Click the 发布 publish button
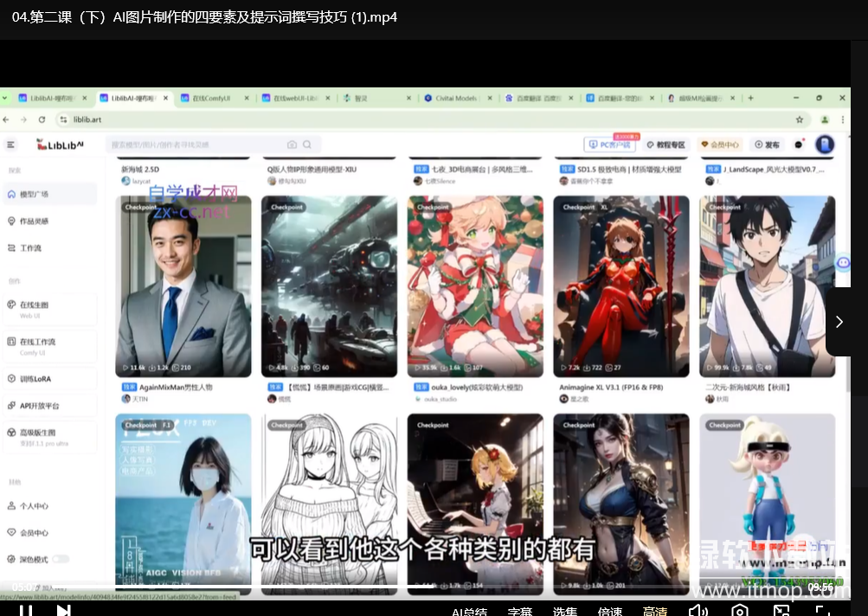Viewport: 868px width, 616px height. [x=767, y=144]
